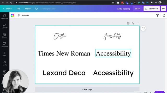The image size is (167, 93).
Task: Open the Text panel in sidebar
Action: [5, 54]
